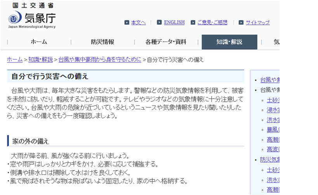Open the サイトマップ link
Image resolution: width=318 pixels, height=195 pixels.
257,23
